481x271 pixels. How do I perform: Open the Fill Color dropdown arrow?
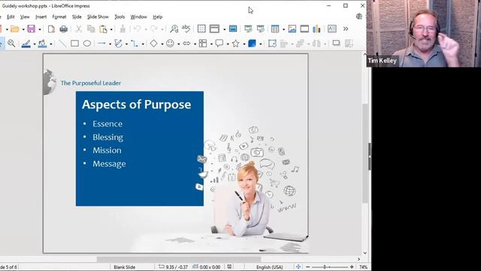point(51,44)
